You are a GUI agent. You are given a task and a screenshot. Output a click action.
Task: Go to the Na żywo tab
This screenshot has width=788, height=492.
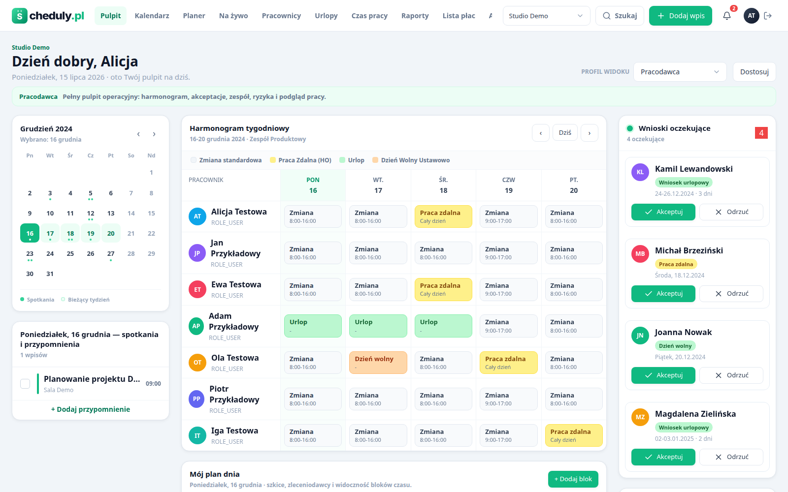tap(233, 16)
